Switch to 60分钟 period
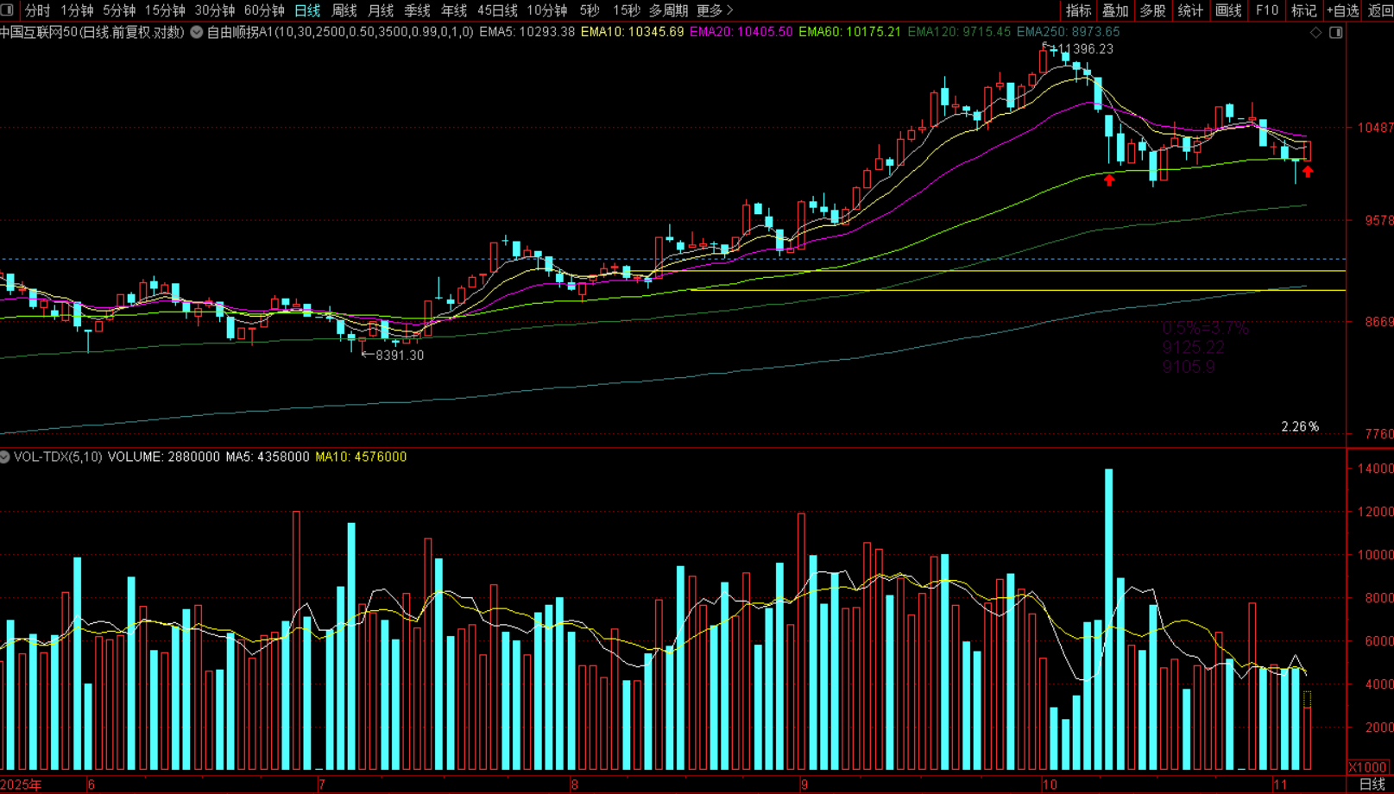The height and width of the screenshot is (794, 1394). pos(264,10)
